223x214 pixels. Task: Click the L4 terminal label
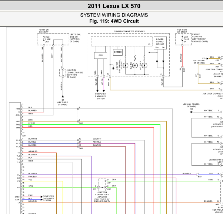19,203
